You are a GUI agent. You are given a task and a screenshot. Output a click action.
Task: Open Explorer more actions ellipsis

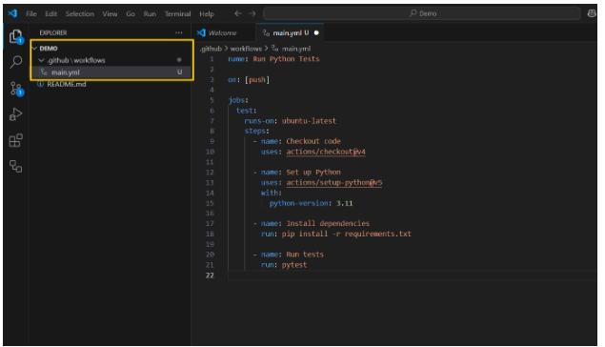coord(179,32)
